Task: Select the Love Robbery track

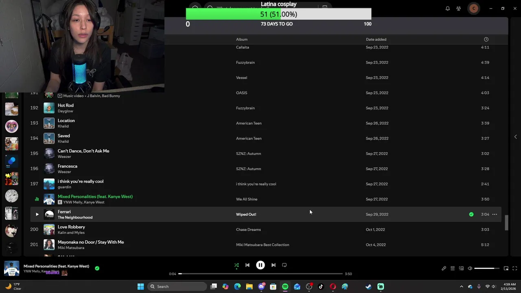Action: click(71, 227)
